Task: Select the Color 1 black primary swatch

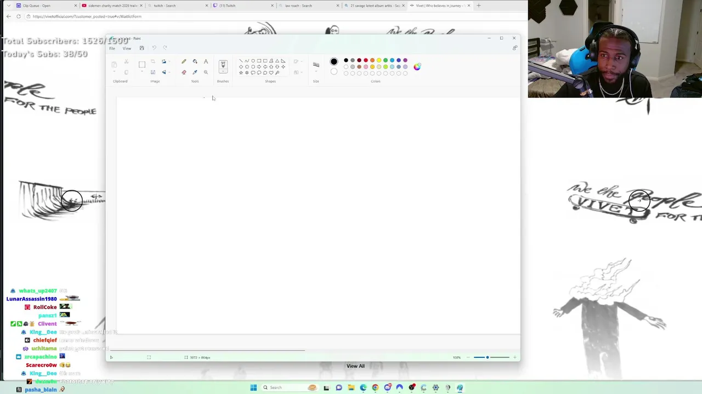Action: [334, 61]
